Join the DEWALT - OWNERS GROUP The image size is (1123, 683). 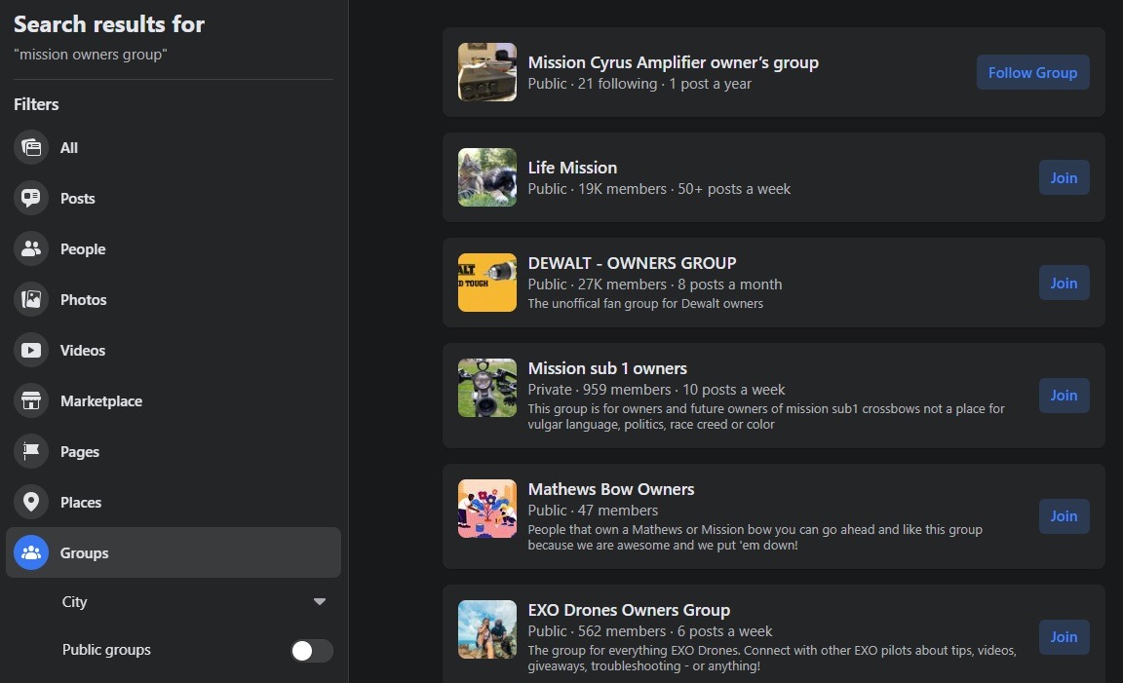[x=1064, y=283]
